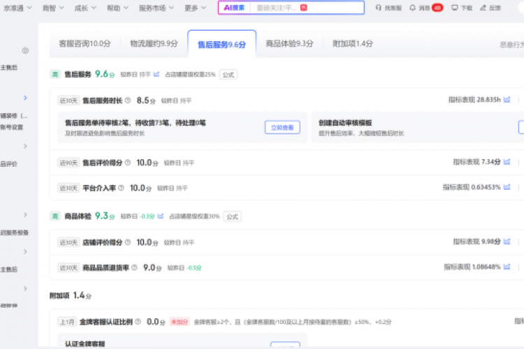Click the red badge in AI search box
524x349 pixels.
(303, 8)
